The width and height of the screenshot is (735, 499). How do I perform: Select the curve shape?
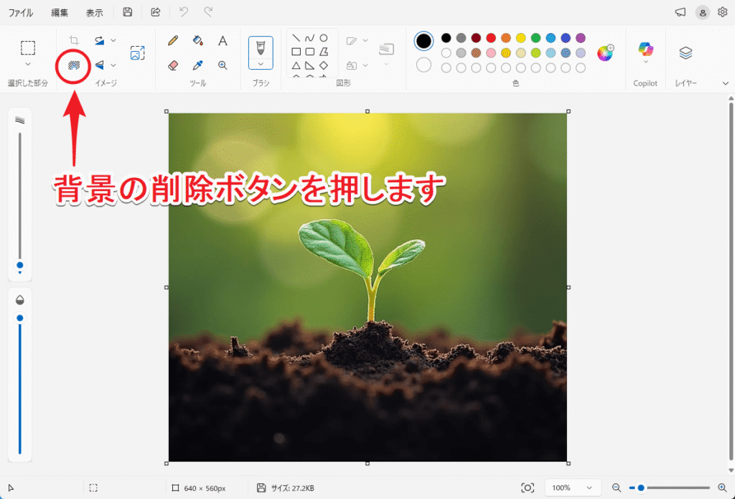pyautogui.click(x=310, y=38)
